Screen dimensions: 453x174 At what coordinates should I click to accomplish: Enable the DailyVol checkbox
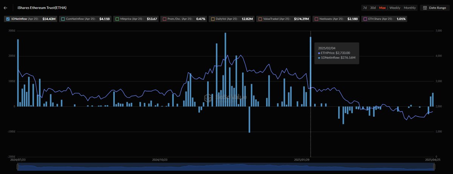click(213, 19)
